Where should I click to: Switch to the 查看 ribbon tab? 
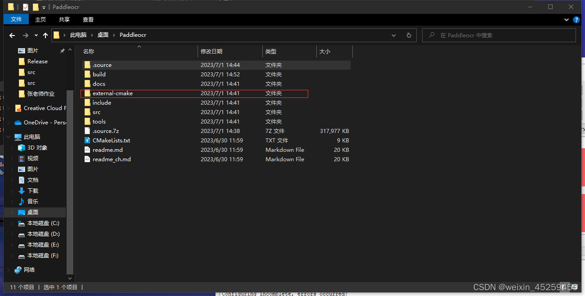88,19
